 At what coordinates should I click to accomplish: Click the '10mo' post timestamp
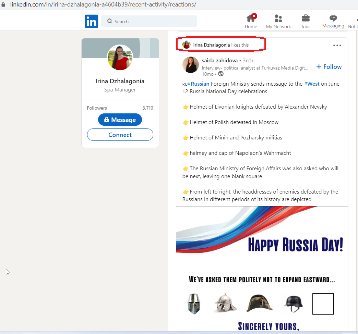pos(207,74)
